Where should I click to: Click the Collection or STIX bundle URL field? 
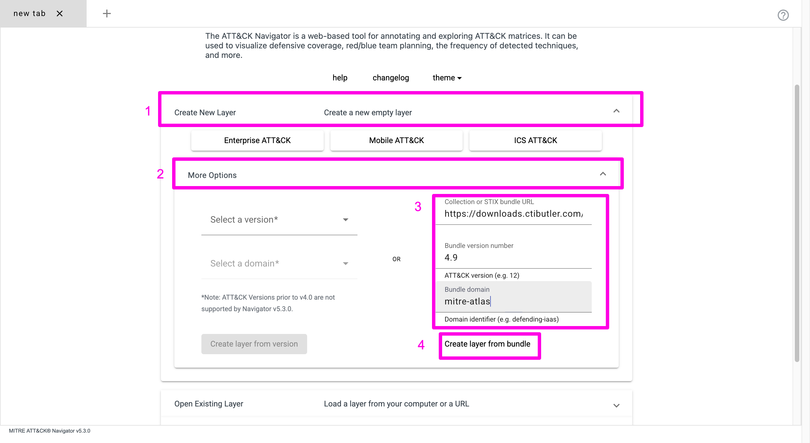click(x=513, y=214)
